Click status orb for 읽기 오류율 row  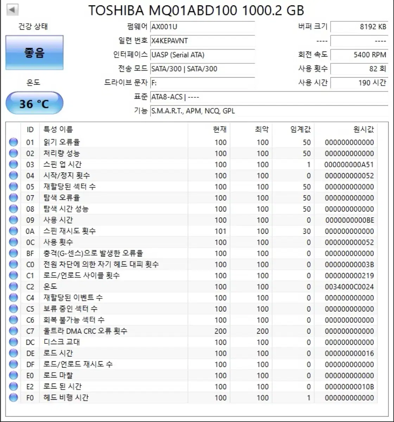click(13, 142)
